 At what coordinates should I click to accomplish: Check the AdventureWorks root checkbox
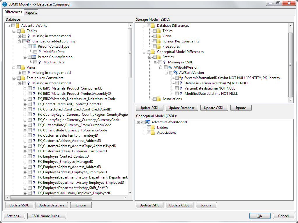pos(13,25)
